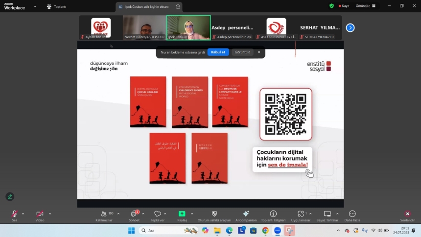
Task: Switch to the Toplantı tab
Action: 56,7
